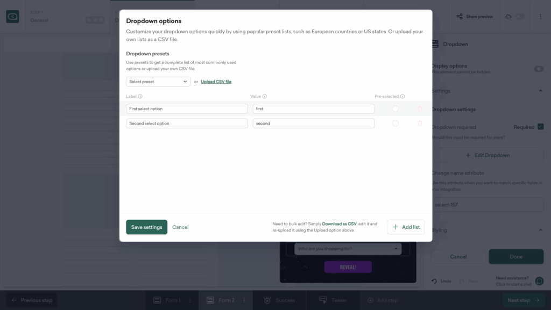Open the General step tab
The height and width of the screenshot is (310, 551).
pos(67,17)
